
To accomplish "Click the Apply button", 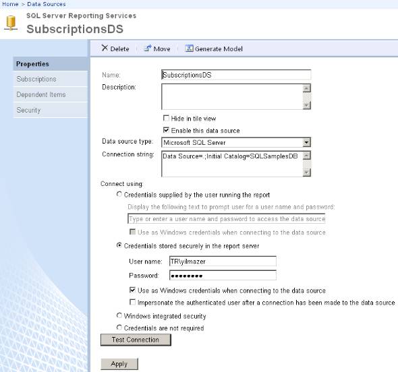I will coord(119,364).
